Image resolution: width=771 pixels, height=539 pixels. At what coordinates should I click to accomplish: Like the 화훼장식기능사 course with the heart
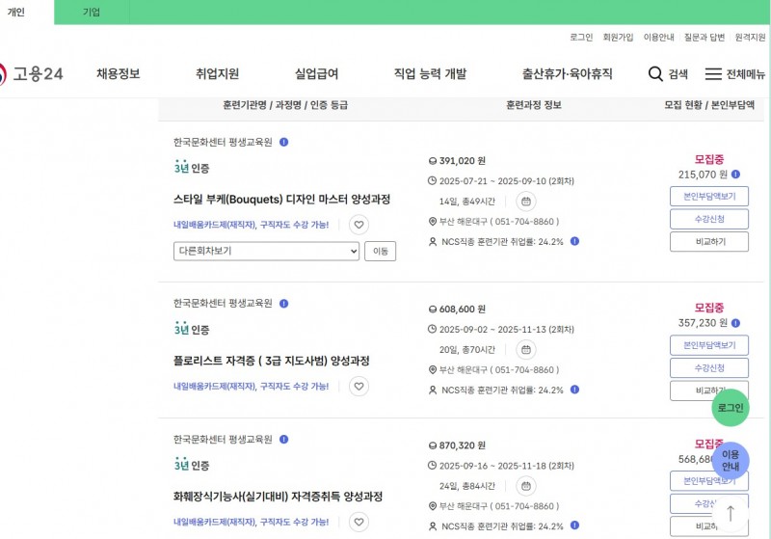coord(359,522)
